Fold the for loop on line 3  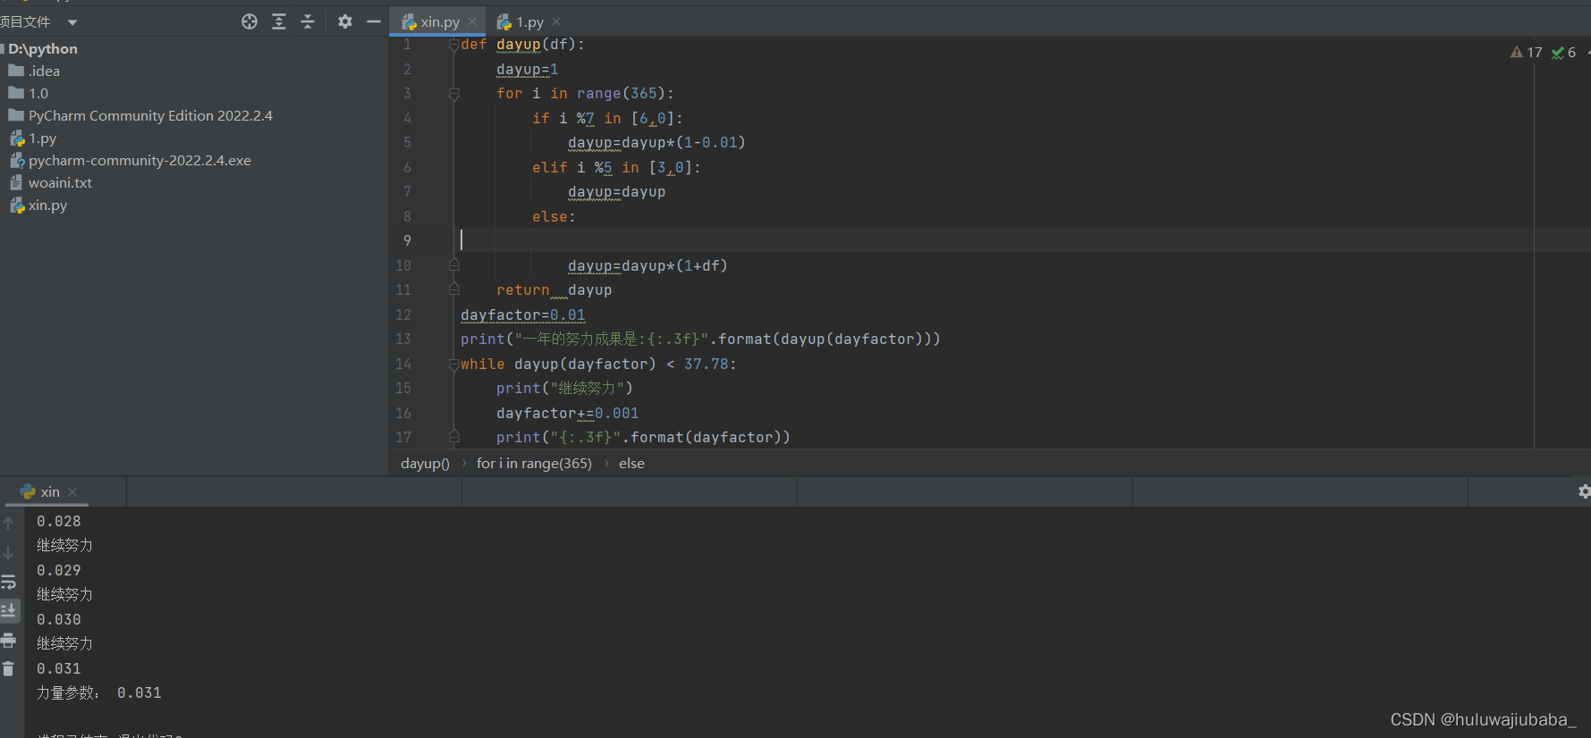(x=453, y=94)
